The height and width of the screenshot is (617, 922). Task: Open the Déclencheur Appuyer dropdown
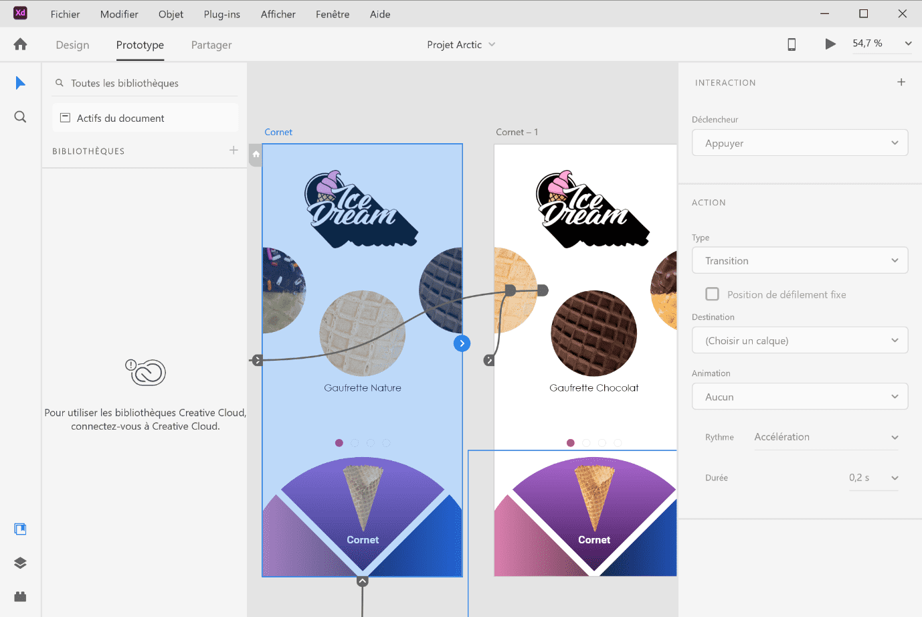pos(800,143)
